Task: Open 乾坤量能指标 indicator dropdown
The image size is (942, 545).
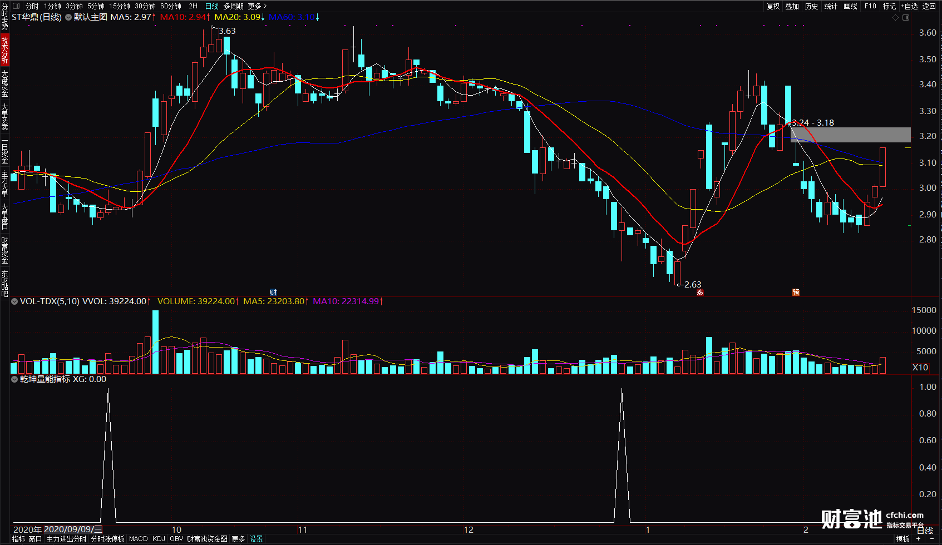Action: (14, 379)
